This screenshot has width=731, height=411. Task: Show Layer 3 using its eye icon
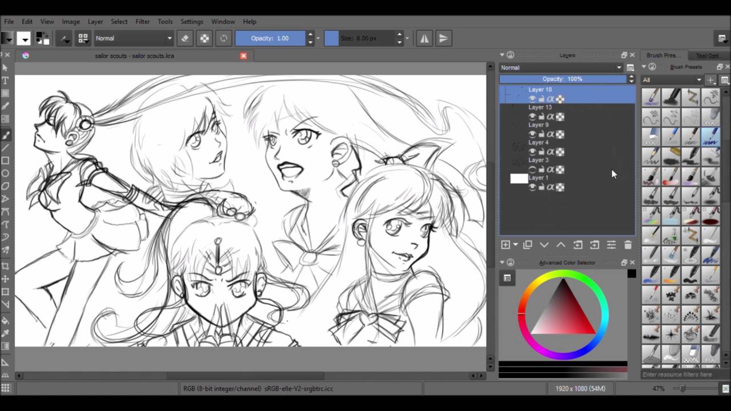click(532, 170)
